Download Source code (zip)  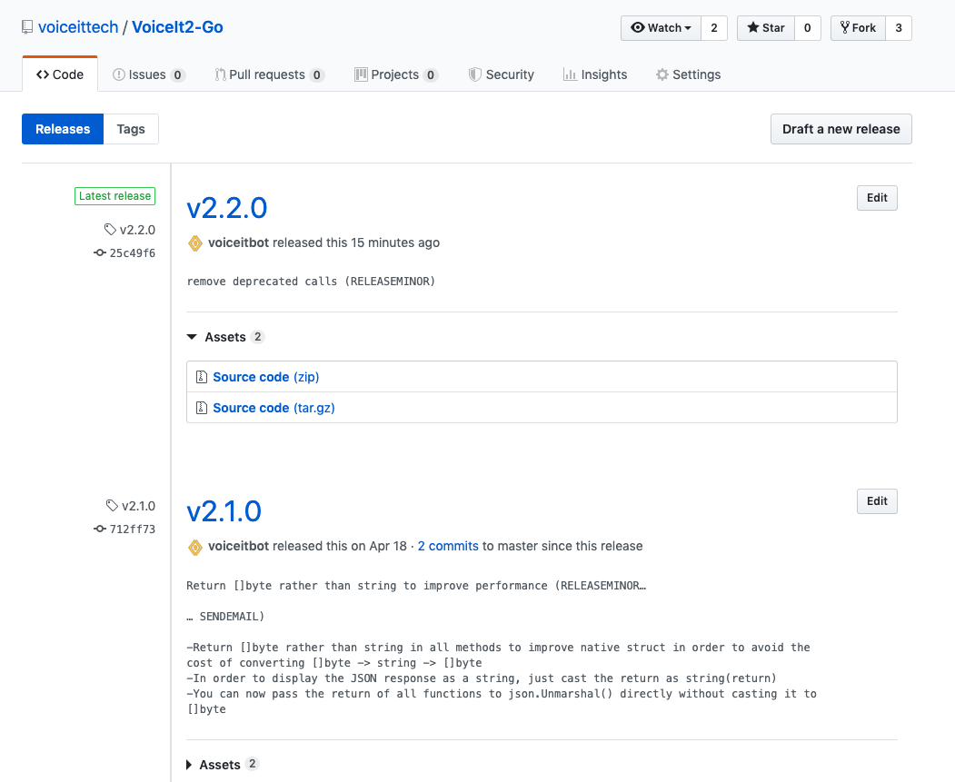click(266, 377)
